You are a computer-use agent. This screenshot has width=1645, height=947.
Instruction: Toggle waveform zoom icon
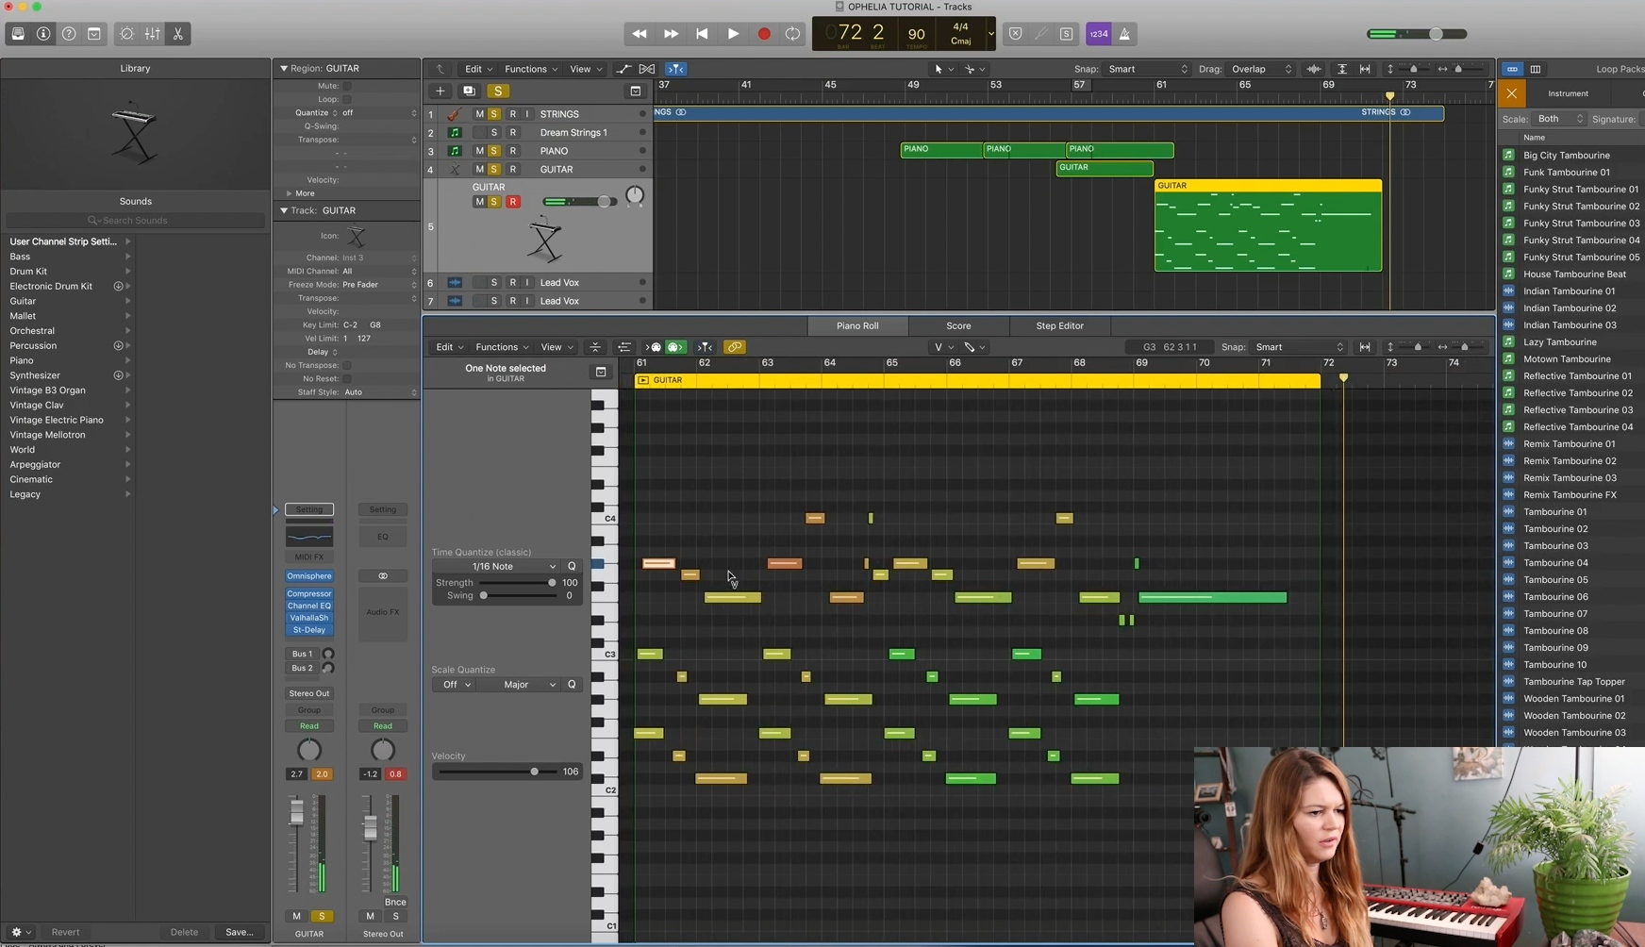coord(1314,69)
